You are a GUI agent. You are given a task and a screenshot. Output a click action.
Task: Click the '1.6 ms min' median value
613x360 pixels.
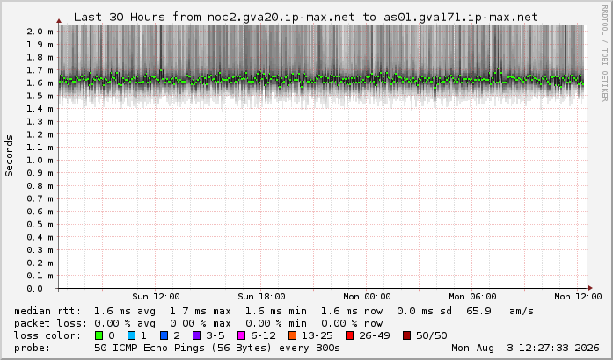point(276,311)
